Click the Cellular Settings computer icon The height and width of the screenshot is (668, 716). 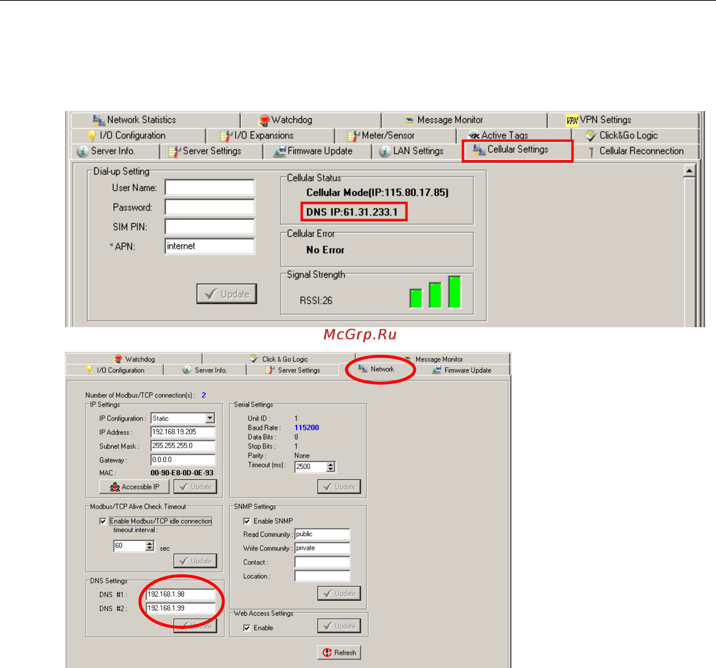(479, 150)
